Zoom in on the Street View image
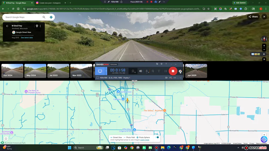The image size is (269, 151). point(264,46)
